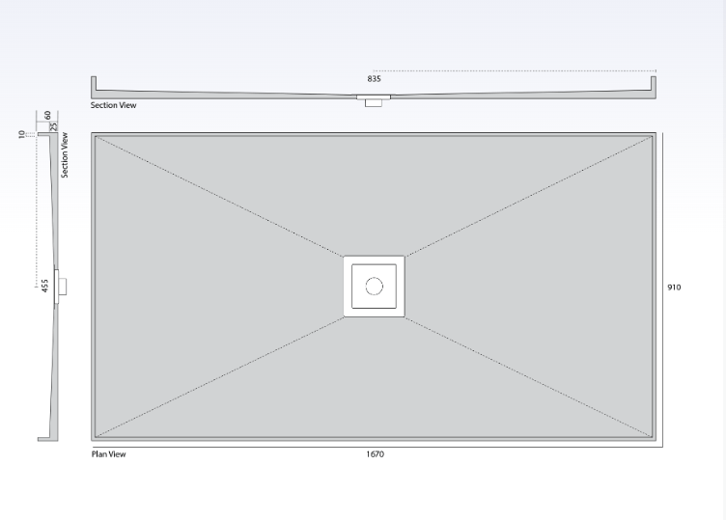
Task: Click the bottom upstand of the left section profile
Action: point(44,438)
